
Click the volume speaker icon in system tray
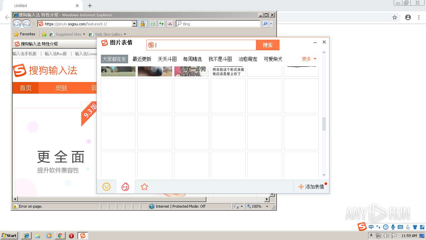click(x=386, y=236)
